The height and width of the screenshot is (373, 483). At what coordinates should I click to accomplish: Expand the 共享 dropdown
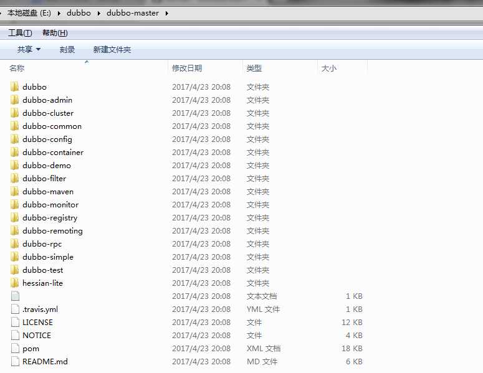click(29, 49)
